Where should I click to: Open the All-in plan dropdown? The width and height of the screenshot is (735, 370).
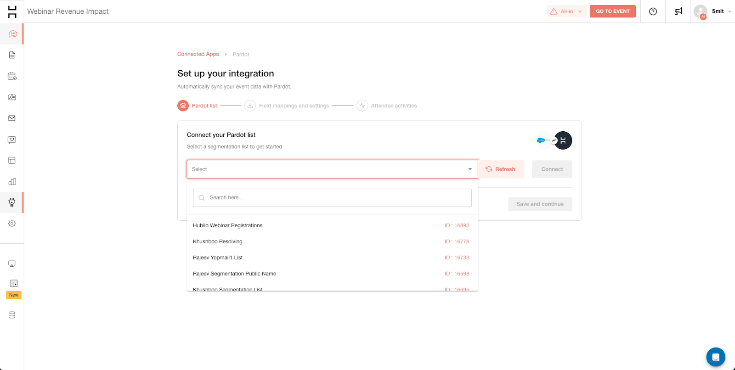pyautogui.click(x=566, y=11)
